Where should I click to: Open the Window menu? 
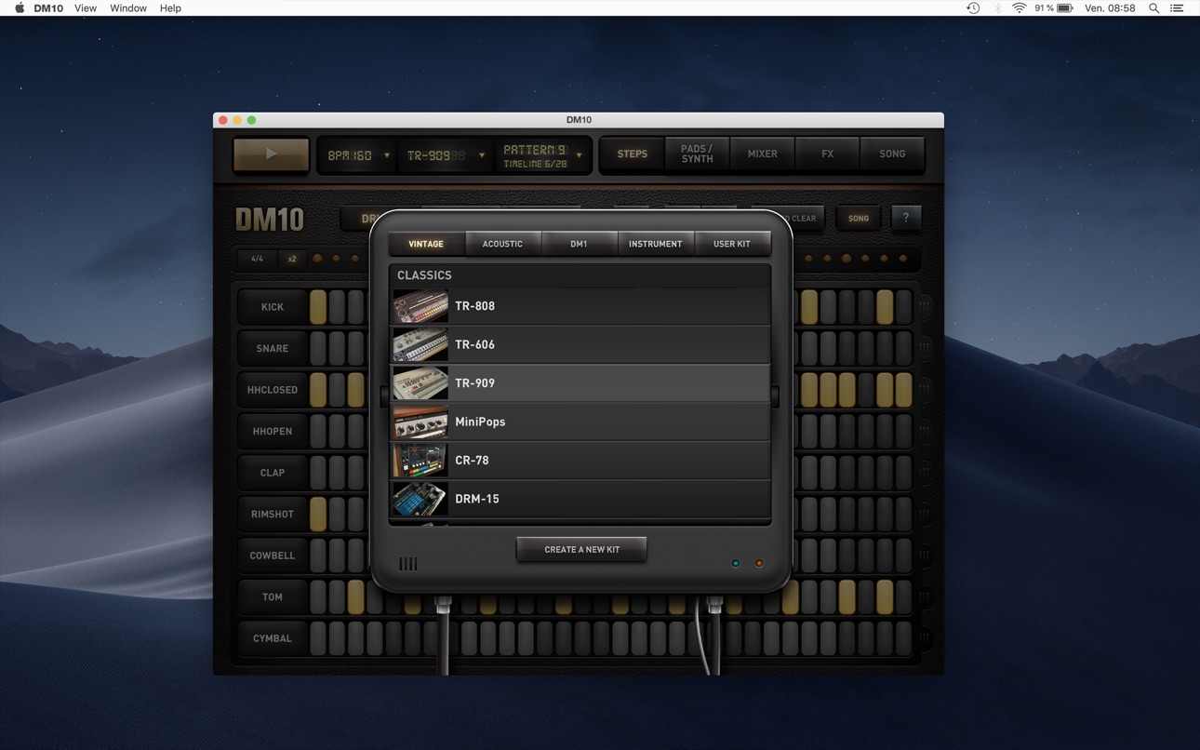pos(128,7)
